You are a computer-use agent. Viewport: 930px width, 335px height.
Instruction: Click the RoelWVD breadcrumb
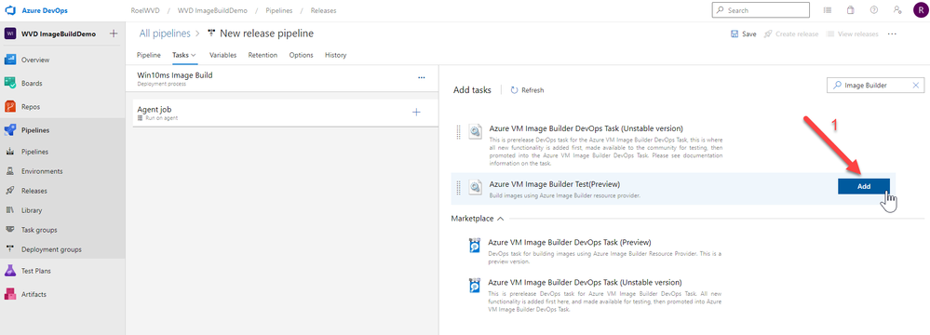(x=144, y=10)
